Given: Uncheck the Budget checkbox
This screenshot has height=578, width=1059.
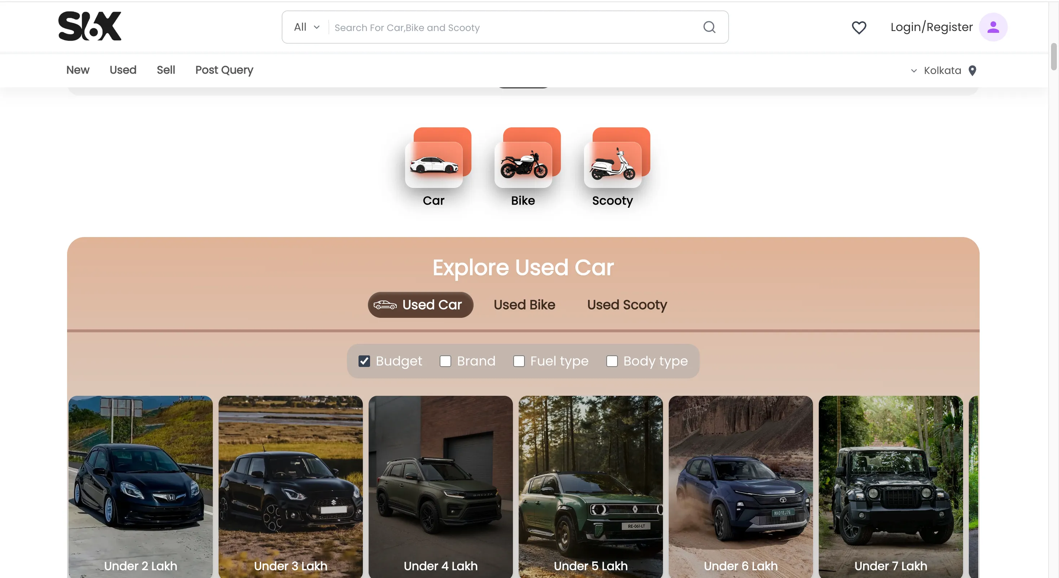Looking at the screenshot, I should coord(364,361).
